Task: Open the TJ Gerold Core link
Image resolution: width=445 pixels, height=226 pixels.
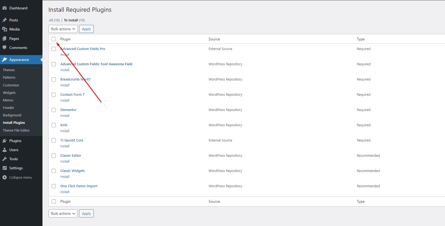Action: point(72,140)
